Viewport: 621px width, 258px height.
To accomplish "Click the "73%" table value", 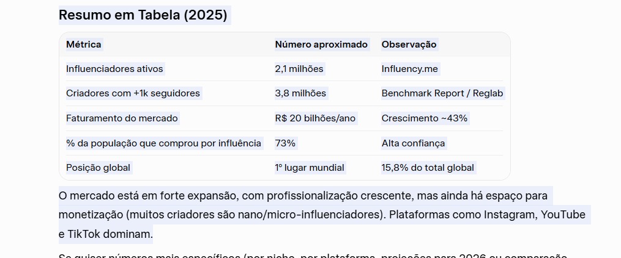I will [285, 143].
